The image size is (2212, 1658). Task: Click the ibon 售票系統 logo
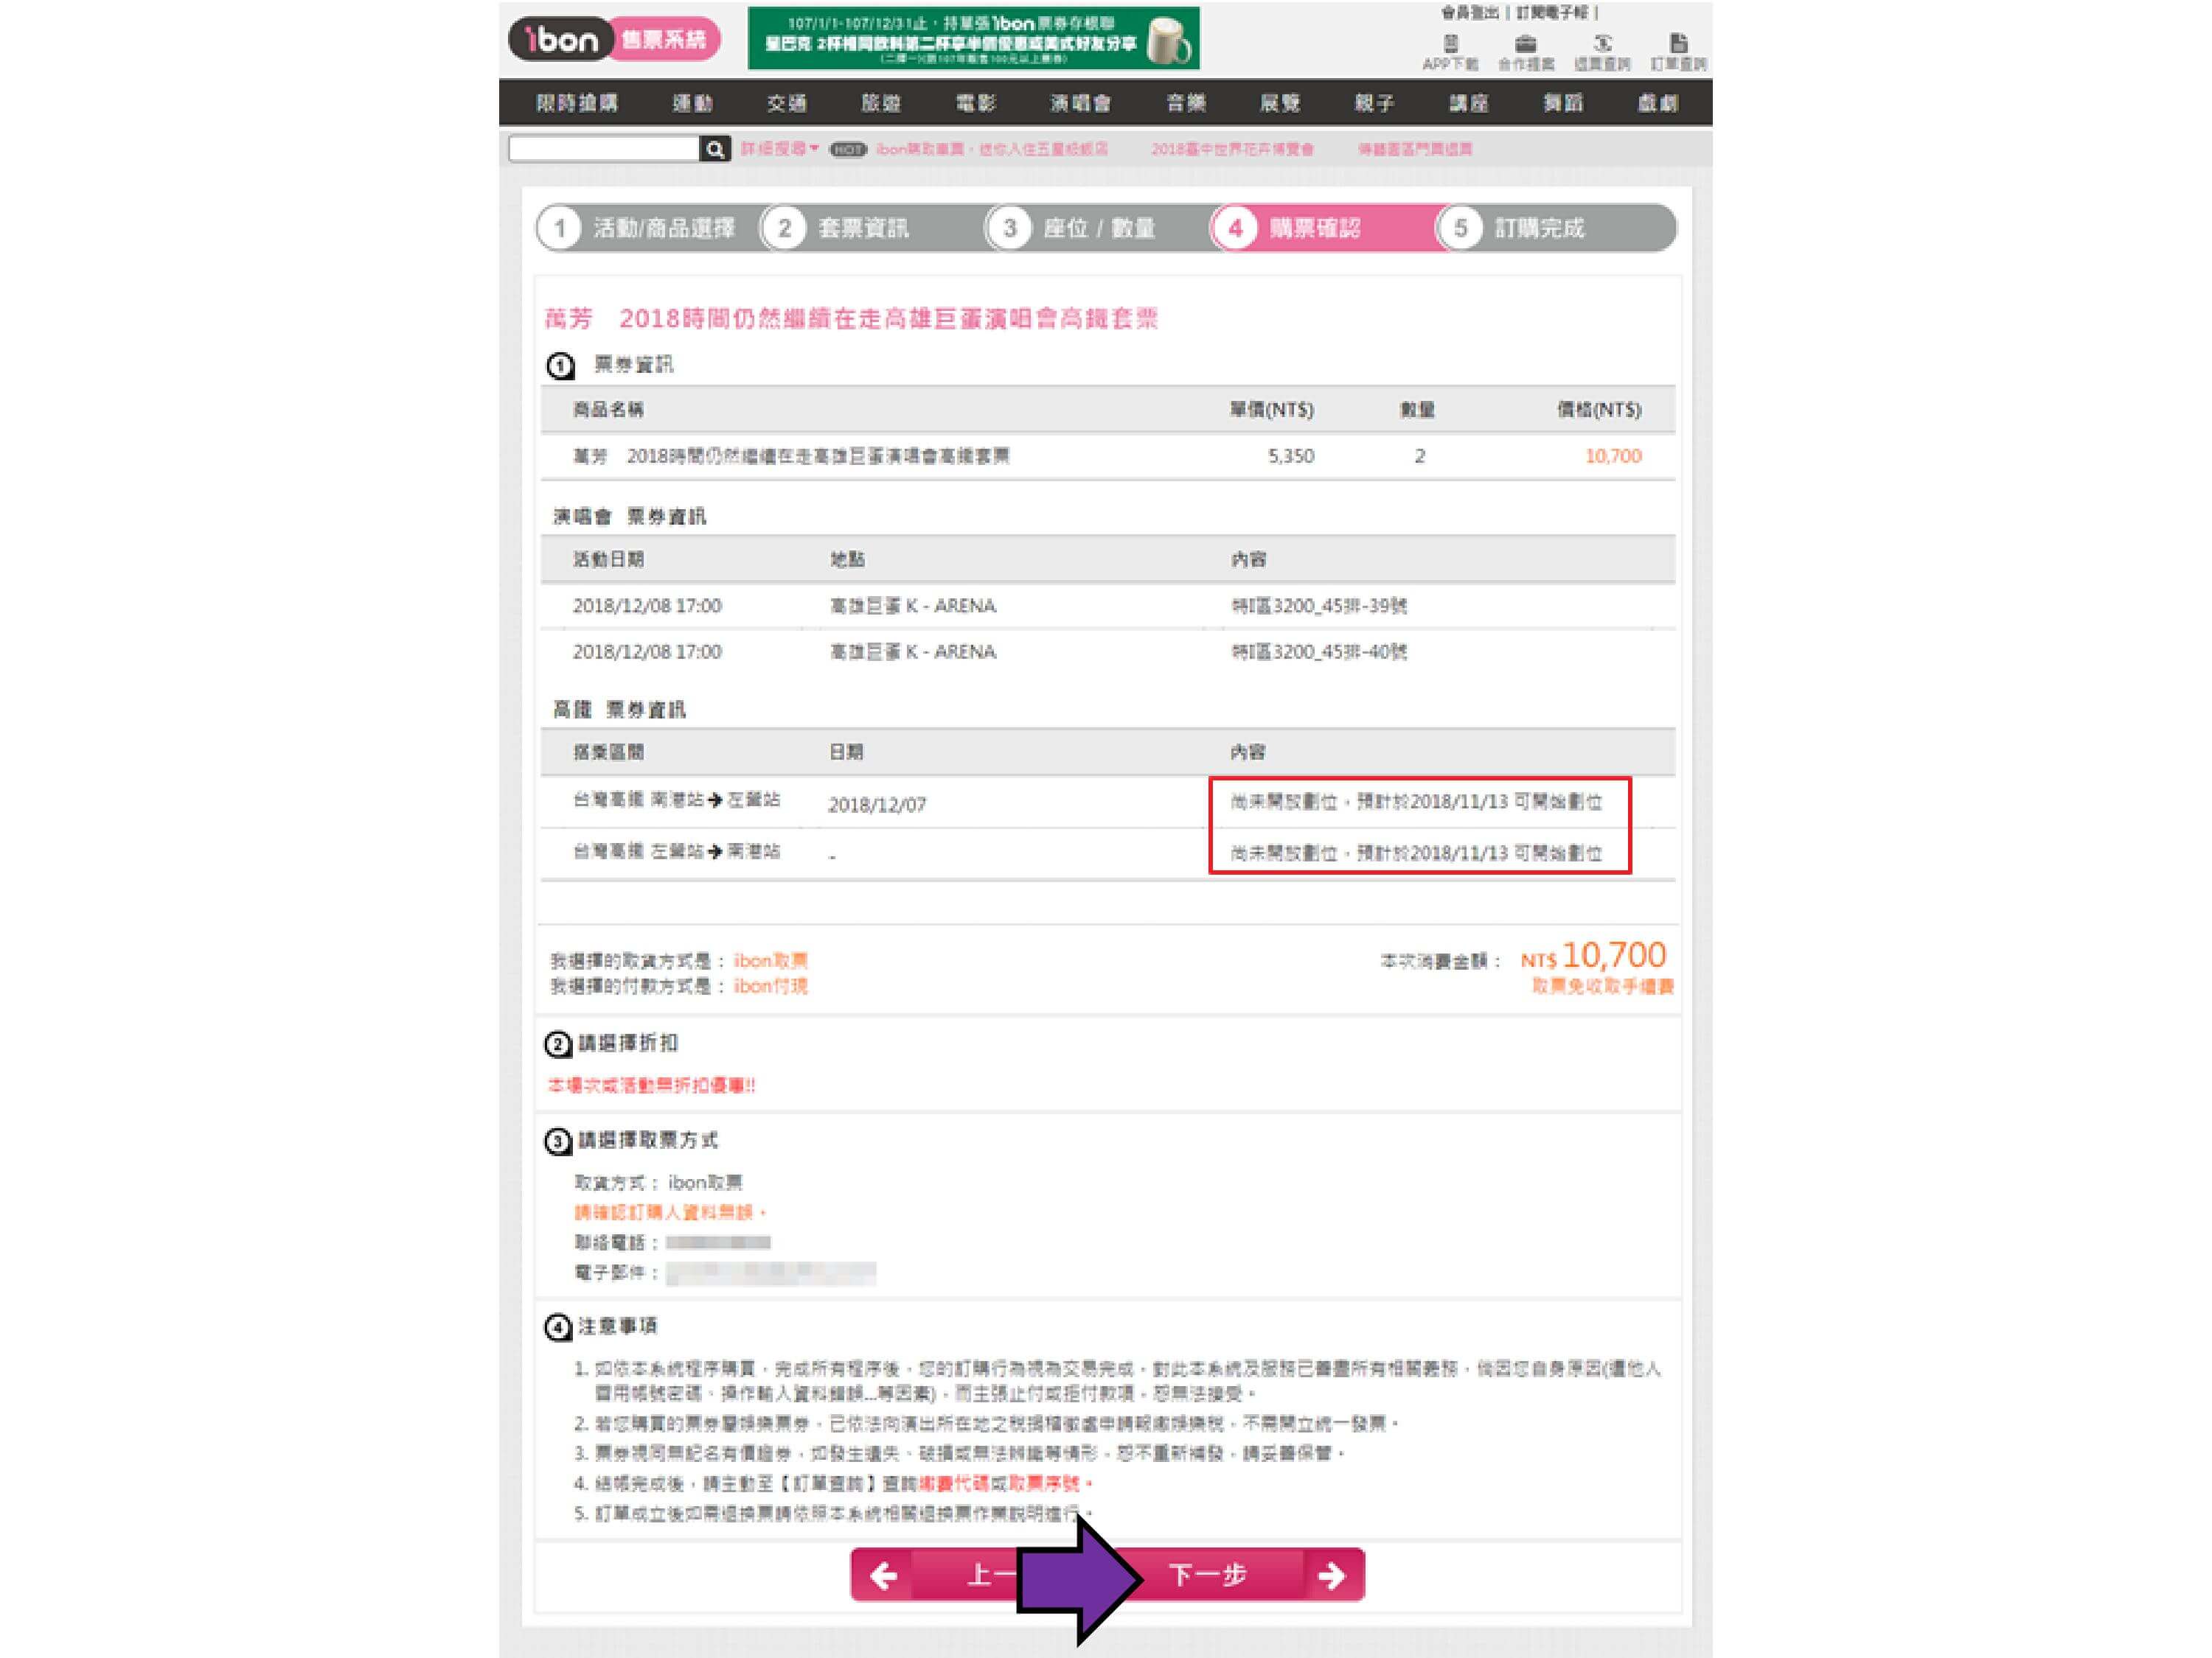point(613,39)
